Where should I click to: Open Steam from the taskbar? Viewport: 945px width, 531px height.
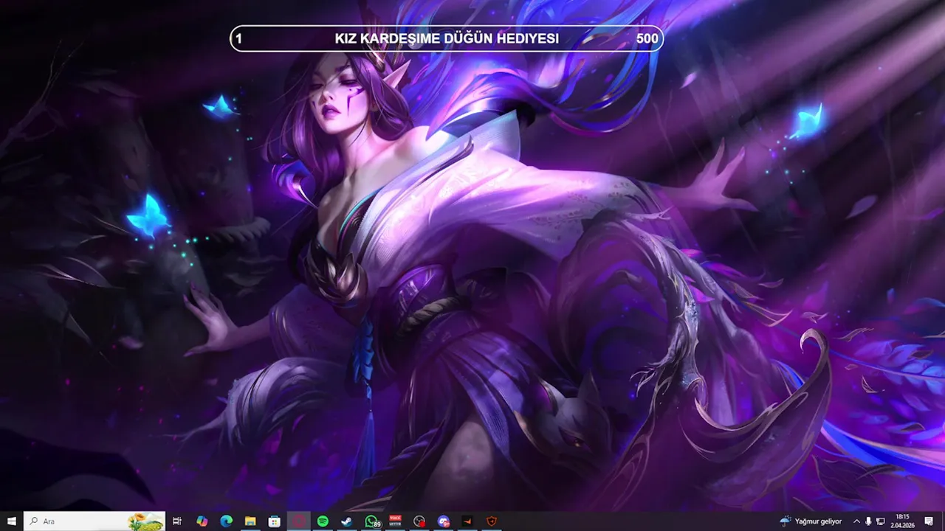click(346, 521)
